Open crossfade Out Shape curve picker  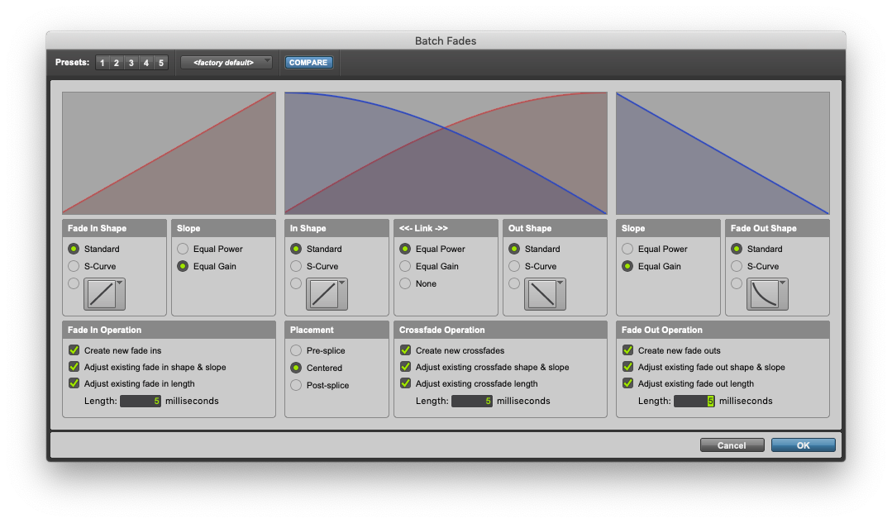545,294
